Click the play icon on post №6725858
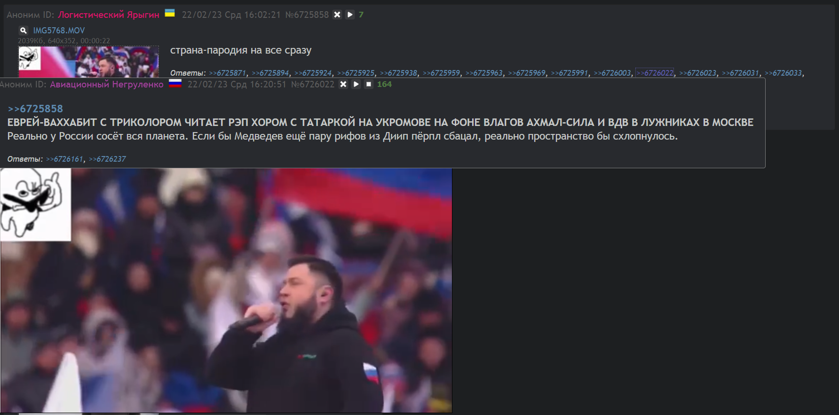Image resolution: width=839 pixels, height=415 pixels. [350, 15]
